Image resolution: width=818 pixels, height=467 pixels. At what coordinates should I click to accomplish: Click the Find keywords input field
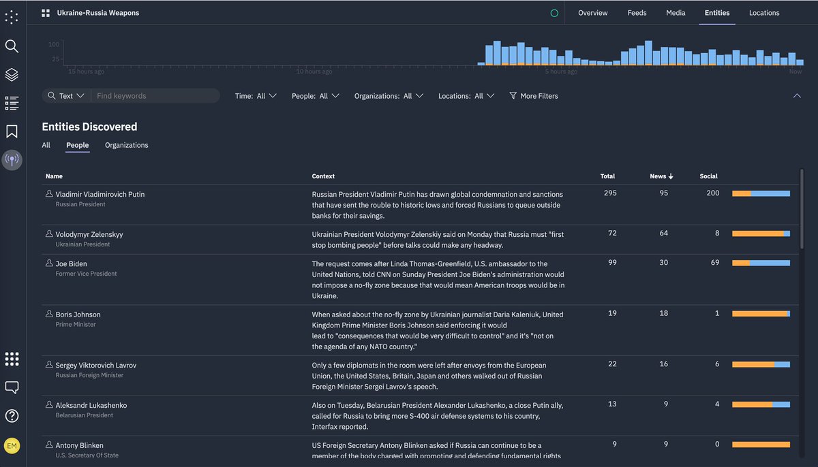155,96
